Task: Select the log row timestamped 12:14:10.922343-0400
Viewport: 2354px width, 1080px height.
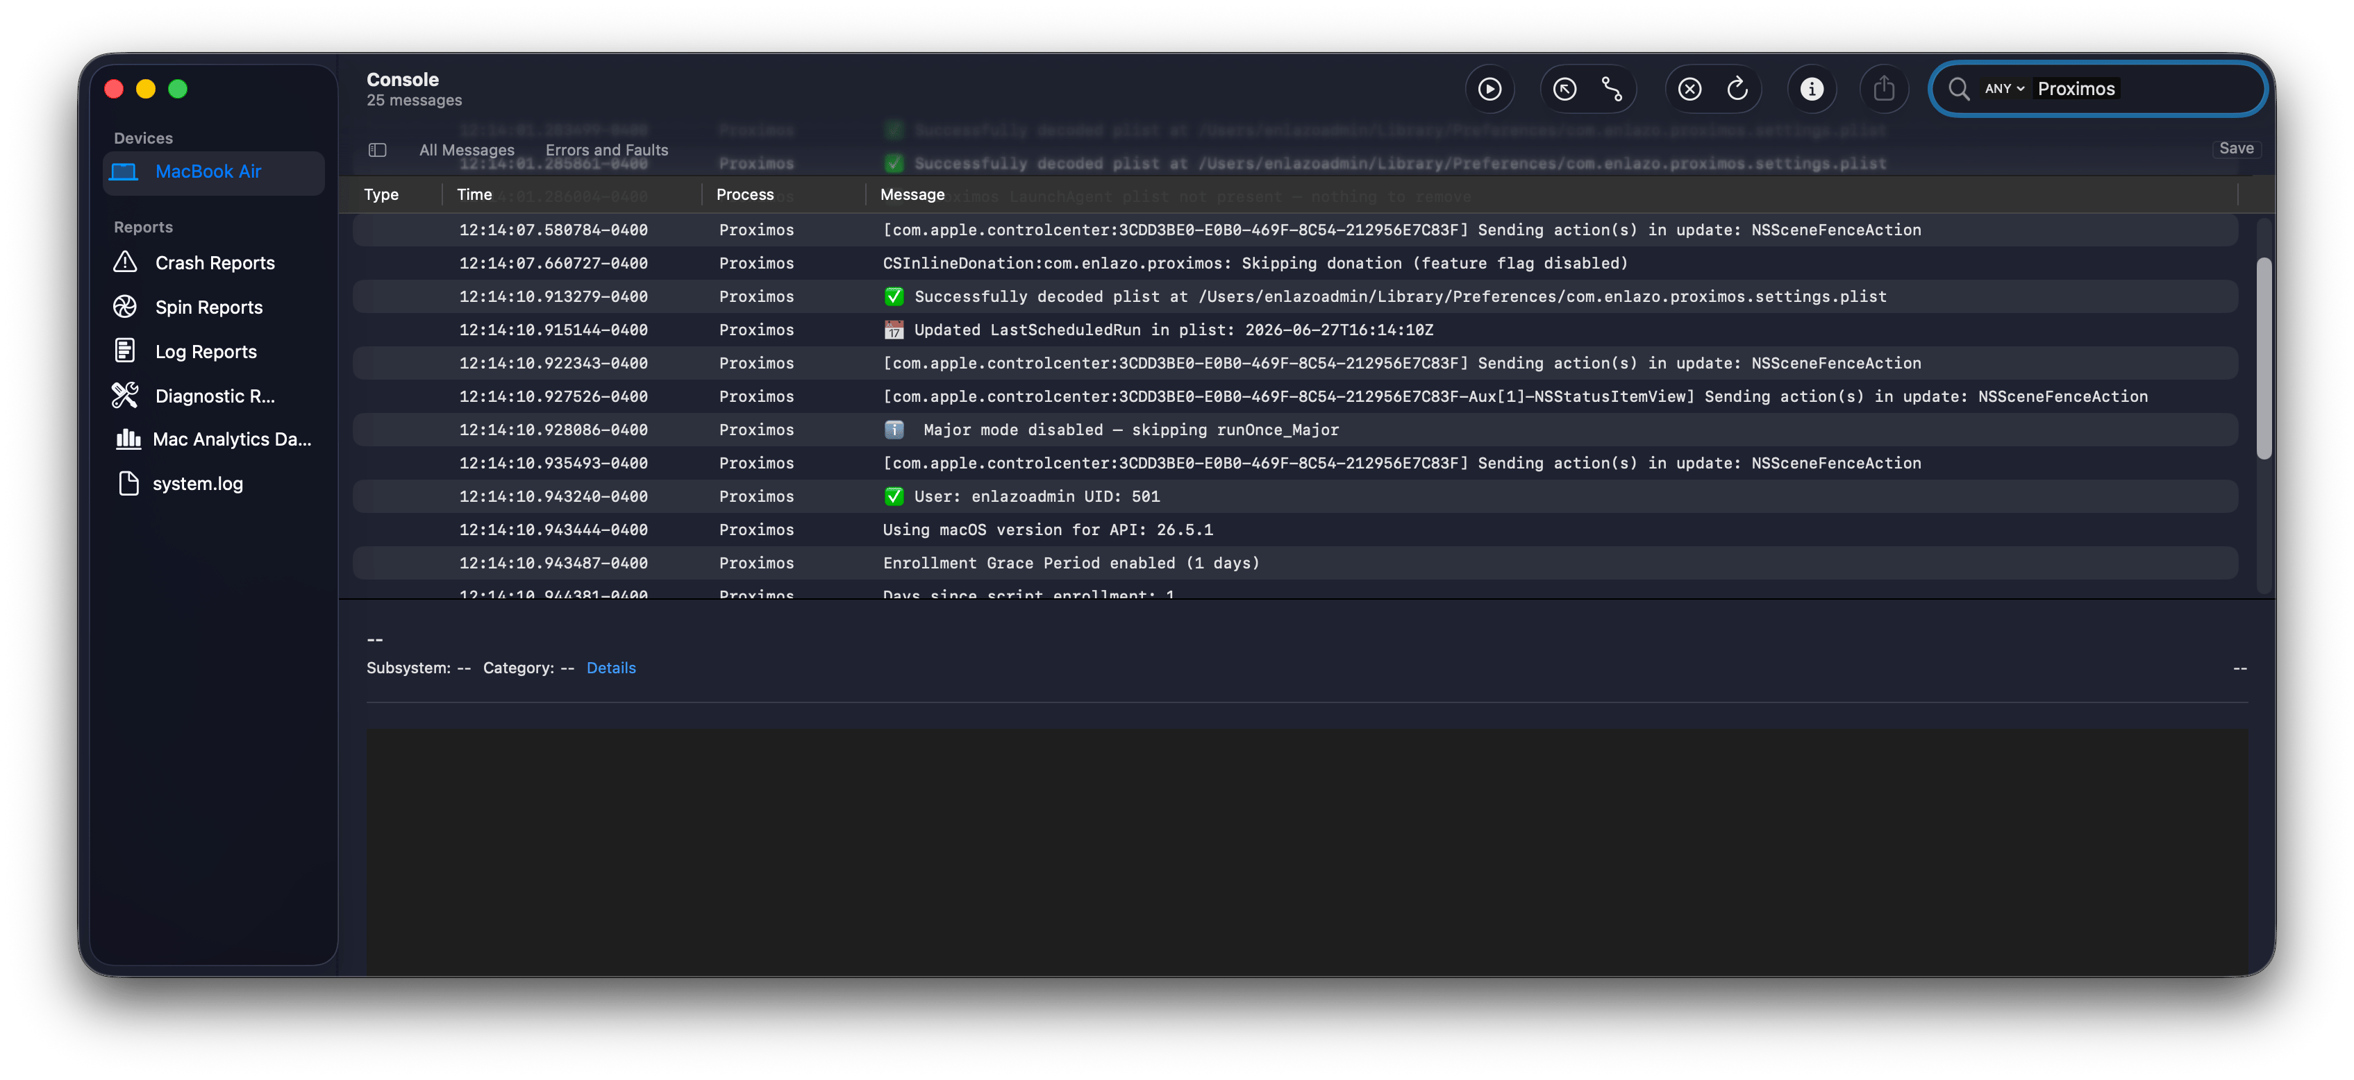Action: 1295,364
